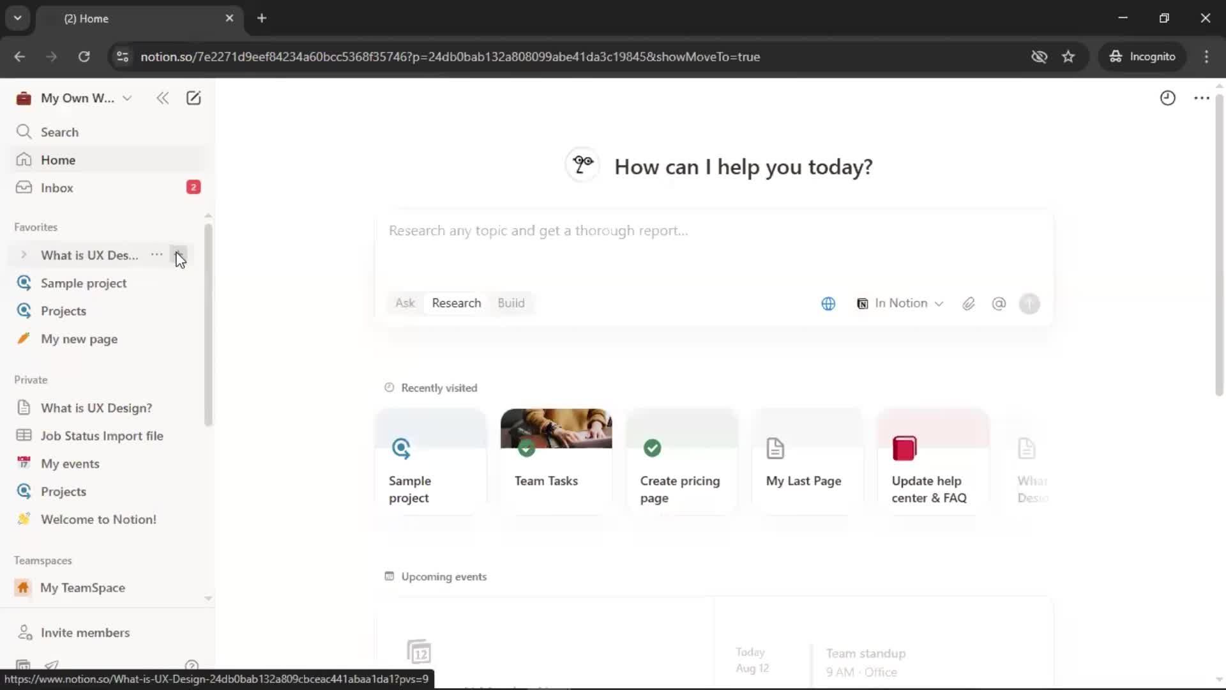
Task: Click the help question mark icon
Action: [x=191, y=665]
